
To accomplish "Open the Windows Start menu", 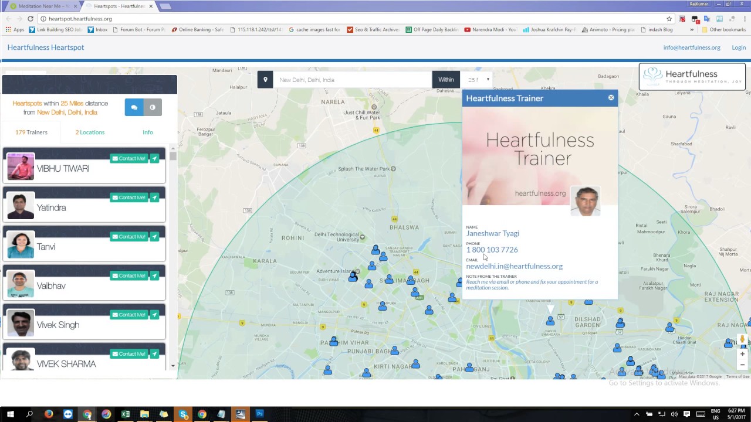I will click(10, 414).
